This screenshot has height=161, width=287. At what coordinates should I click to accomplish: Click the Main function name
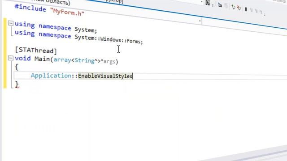click(42, 59)
